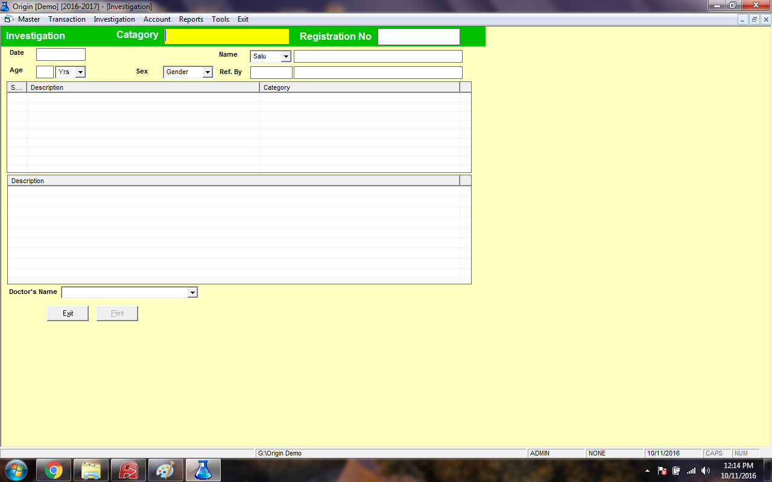
Task: Click the Origin flask icon in title bar
Action: pos(5,6)
